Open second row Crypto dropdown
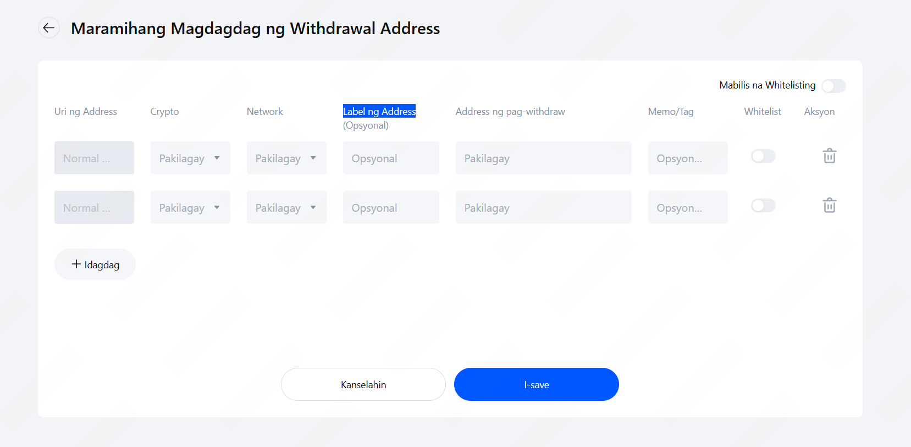Screen dimensions: 911x447 190,208
